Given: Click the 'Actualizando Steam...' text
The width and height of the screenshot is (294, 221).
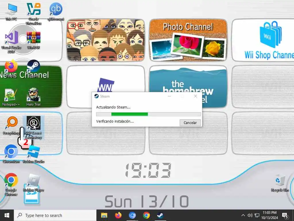Looking at the screenshot, I should (x=113, y=107).
